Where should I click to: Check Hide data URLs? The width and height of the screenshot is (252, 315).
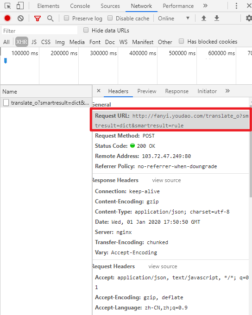pyautogui.click(x=86, y=30)
